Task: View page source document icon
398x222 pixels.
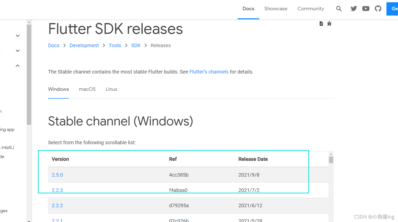Action: click(x=321, y=24)
